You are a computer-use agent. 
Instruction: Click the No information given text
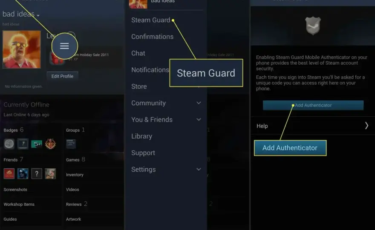[x=23, y=86]
